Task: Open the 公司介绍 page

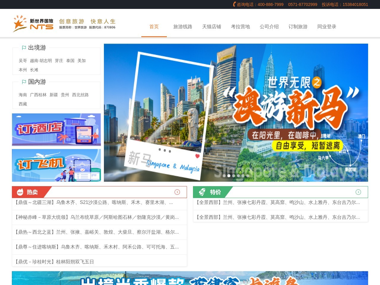Action: tap(269, 27)
